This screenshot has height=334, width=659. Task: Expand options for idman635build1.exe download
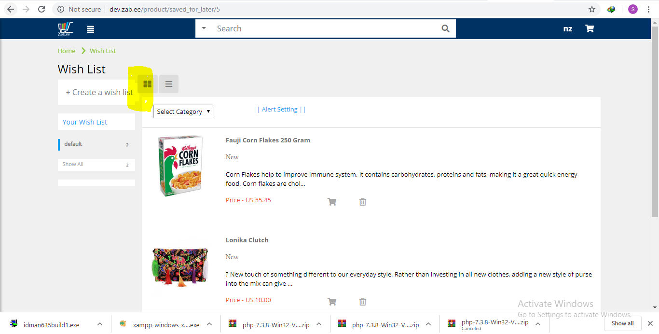100,324
